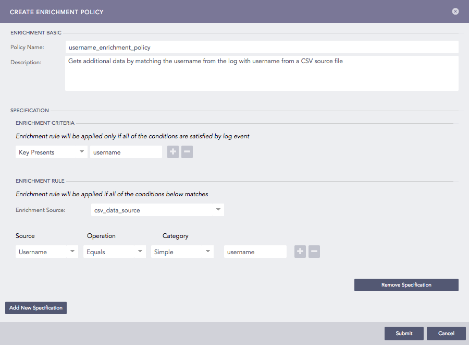Screen dimensions: 469x345
Task: Close the Create Enrichment Policy dialog
Action: coord(455,11)
